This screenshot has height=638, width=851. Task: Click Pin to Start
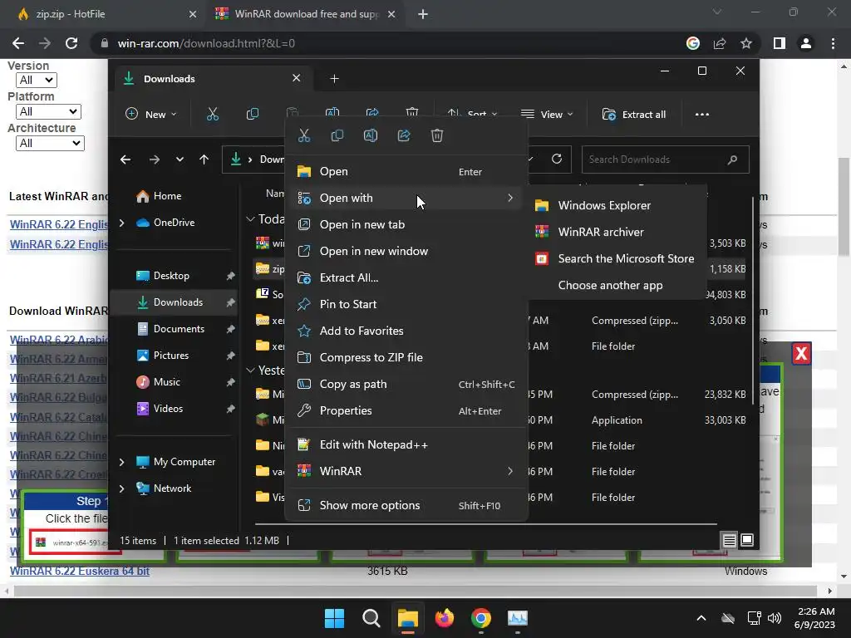(x=406, y=304)
